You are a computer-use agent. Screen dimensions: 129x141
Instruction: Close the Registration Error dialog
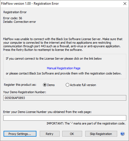point(125,4)
